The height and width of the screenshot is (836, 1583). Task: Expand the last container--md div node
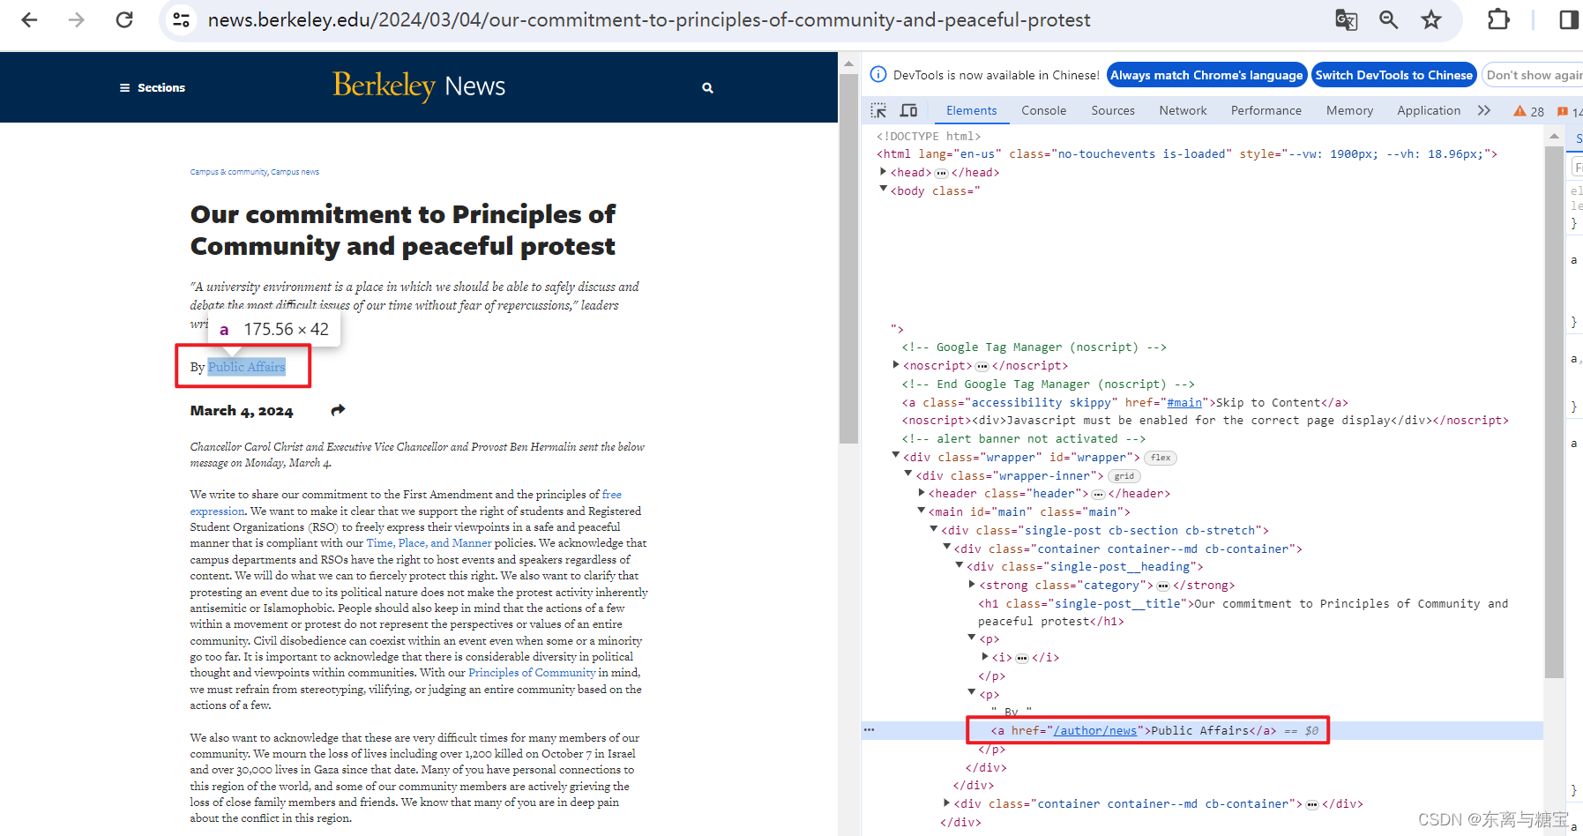[947, 803]
